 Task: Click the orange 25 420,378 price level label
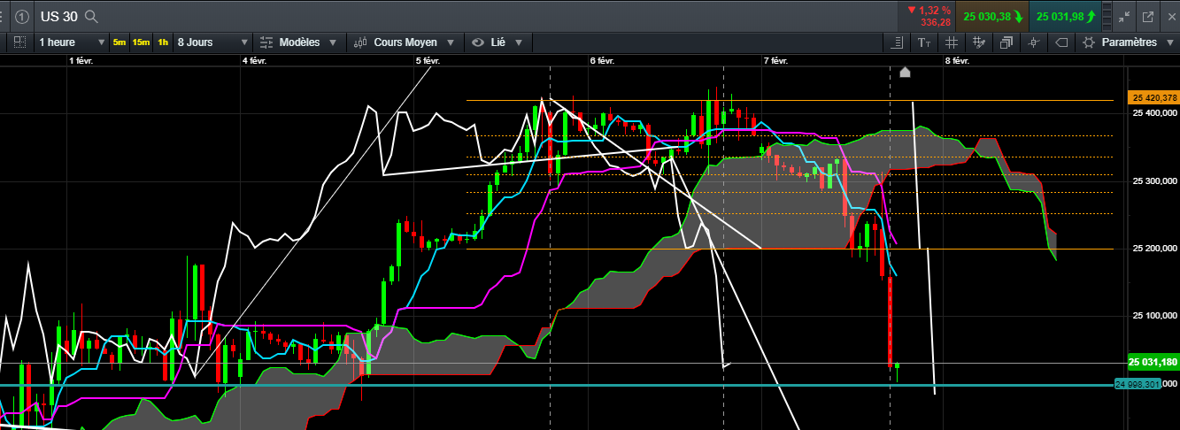point(1153,97)
